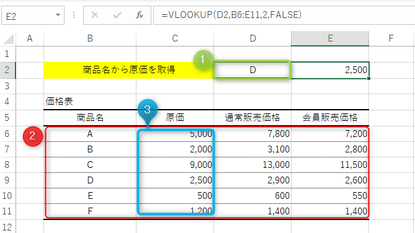This screenshot has width=415, height=233.
Task: Select product name cell F in row 11
Action: point(90,211)
